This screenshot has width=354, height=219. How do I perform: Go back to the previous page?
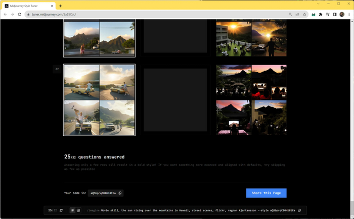tap(5, 14)
